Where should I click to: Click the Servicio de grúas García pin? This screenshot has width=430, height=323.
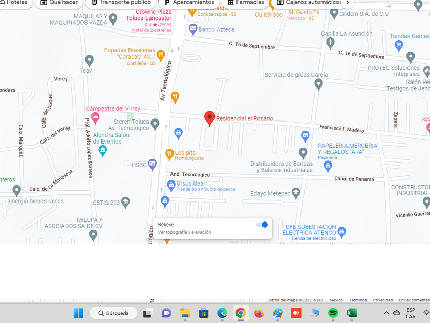318,84
